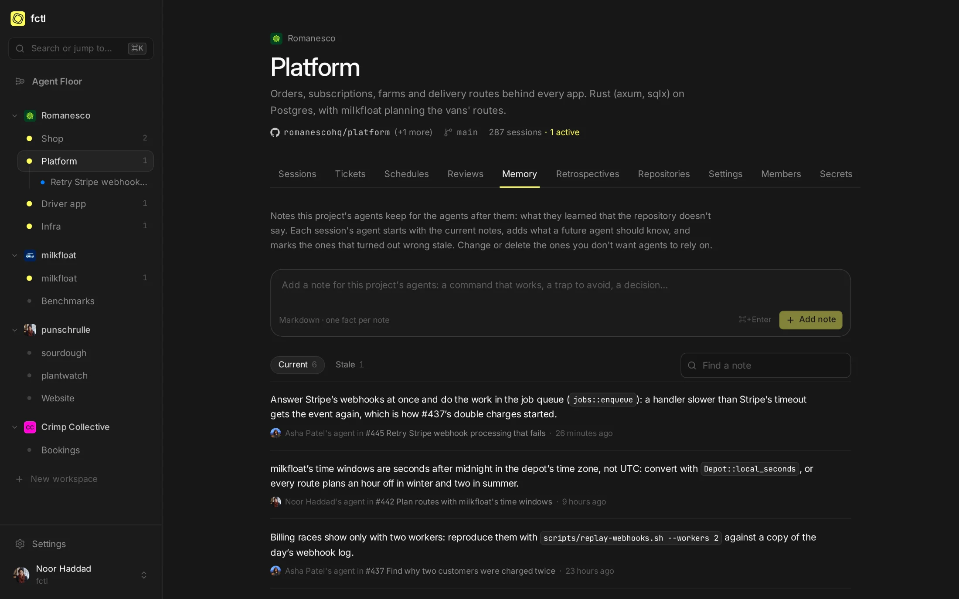Focus the Search or jump to field
Viewport: 959px width, 599px height.
point(81,48)
